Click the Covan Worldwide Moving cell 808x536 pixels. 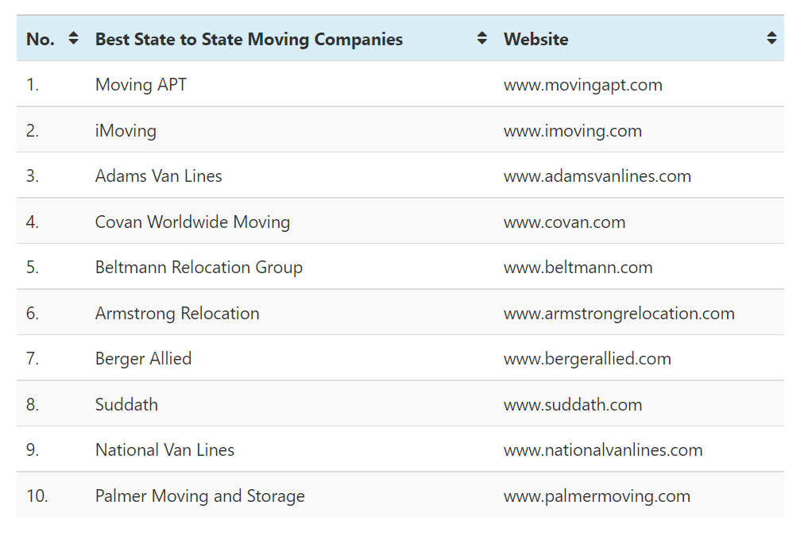pyautogui.click(x=192, y=222)
